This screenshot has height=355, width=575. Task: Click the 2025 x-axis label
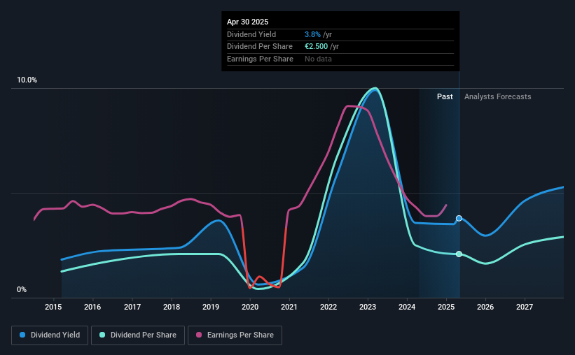tap(446, 307)
